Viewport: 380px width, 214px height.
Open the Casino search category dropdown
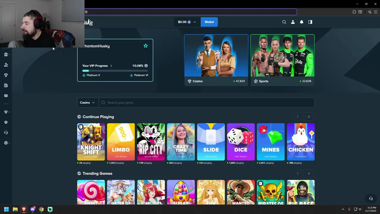(88, 103)
